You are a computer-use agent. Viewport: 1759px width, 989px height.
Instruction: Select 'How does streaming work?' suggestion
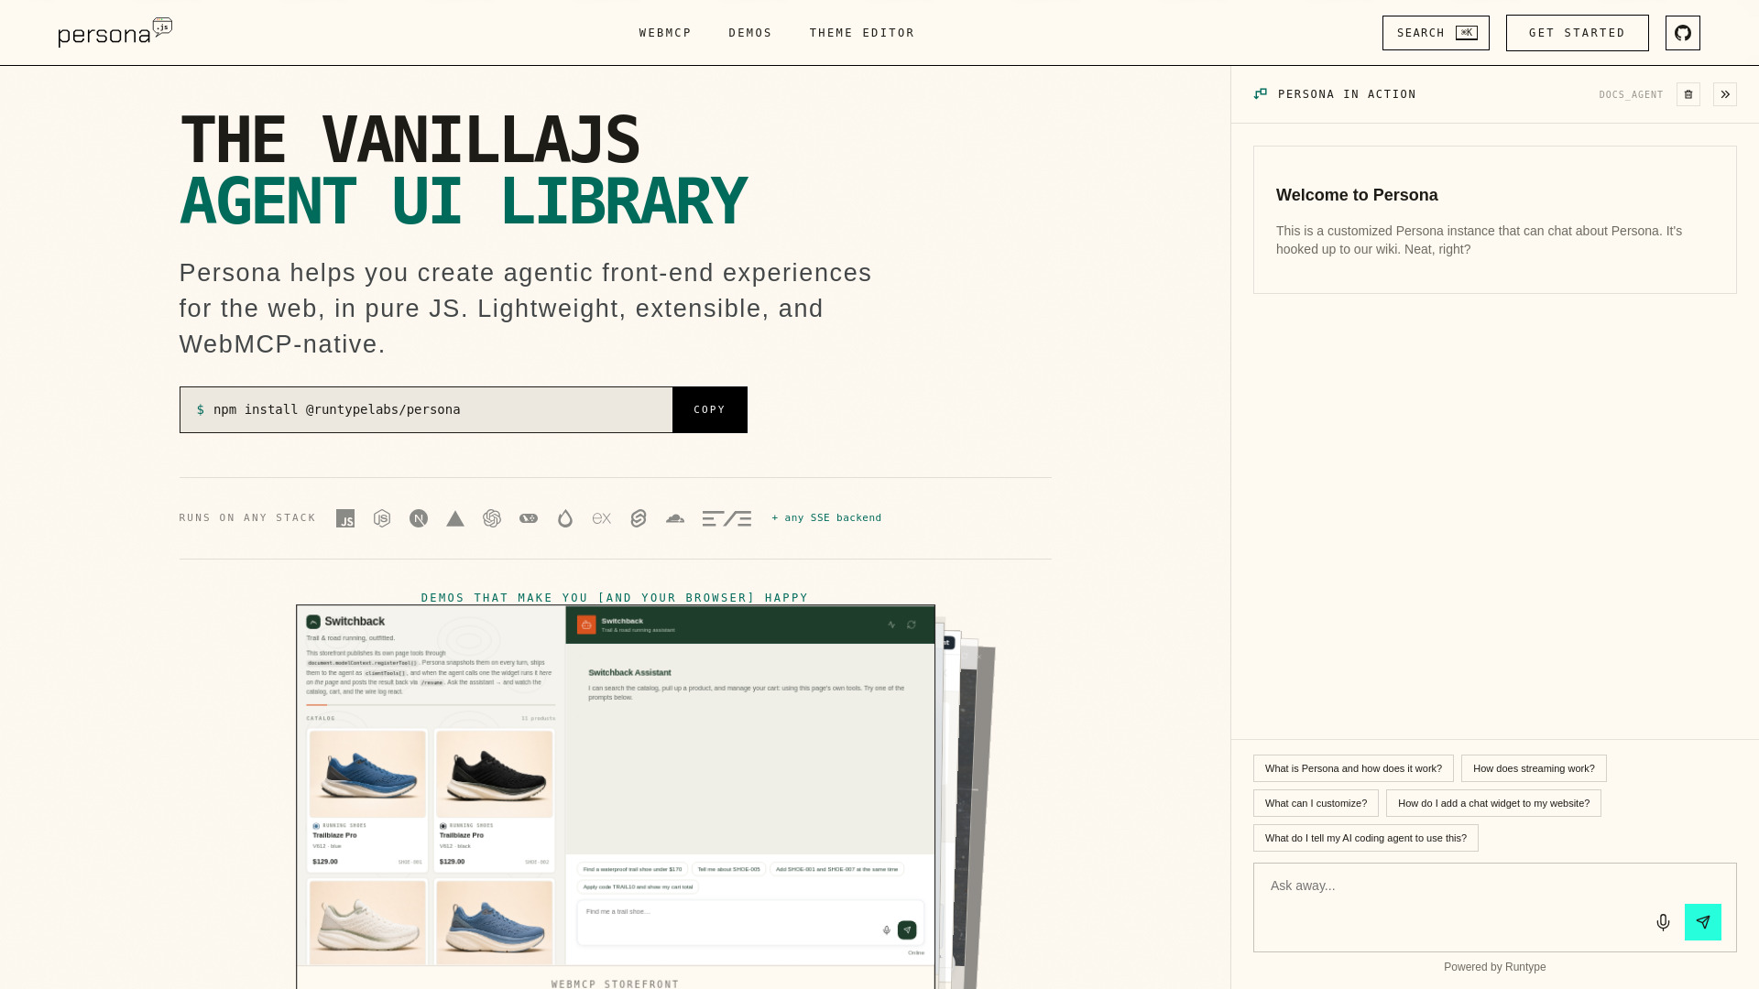(1534, 768)
